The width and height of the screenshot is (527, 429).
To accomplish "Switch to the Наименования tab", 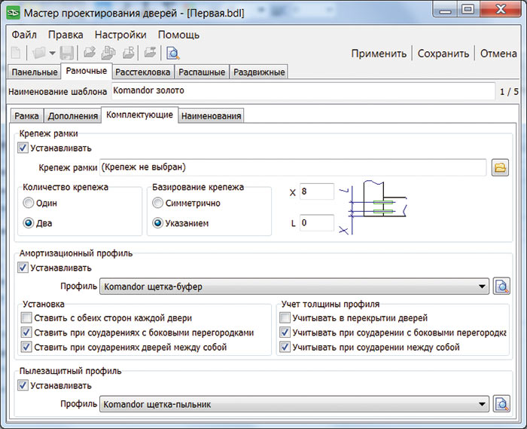I will pos(212,116).
